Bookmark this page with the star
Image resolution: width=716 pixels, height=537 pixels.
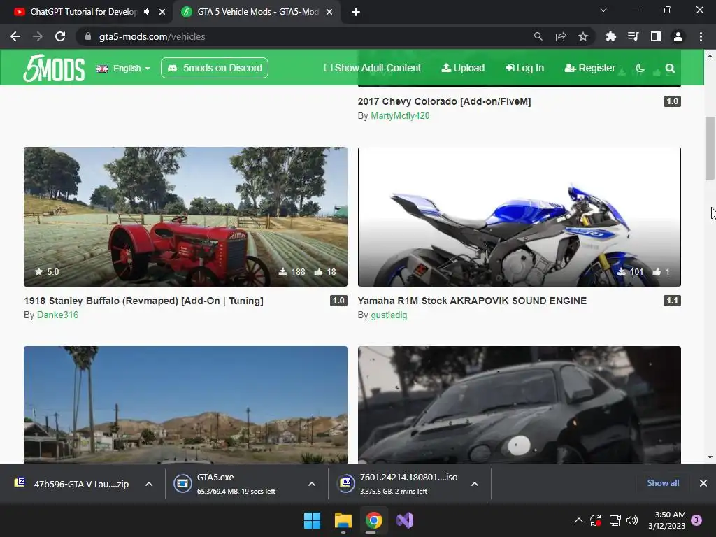click(x=583, y=36)
